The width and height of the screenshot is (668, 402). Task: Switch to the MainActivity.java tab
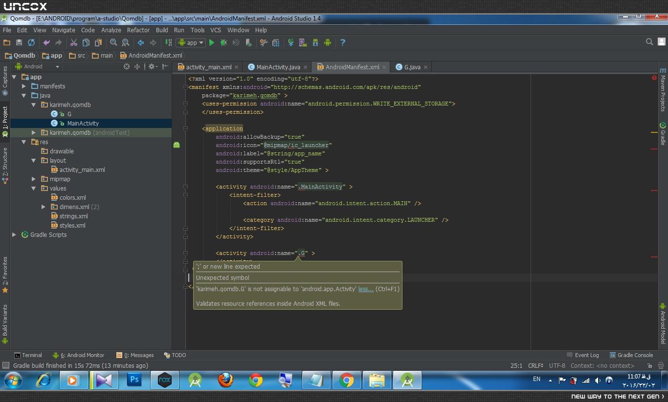click(278, 67)
